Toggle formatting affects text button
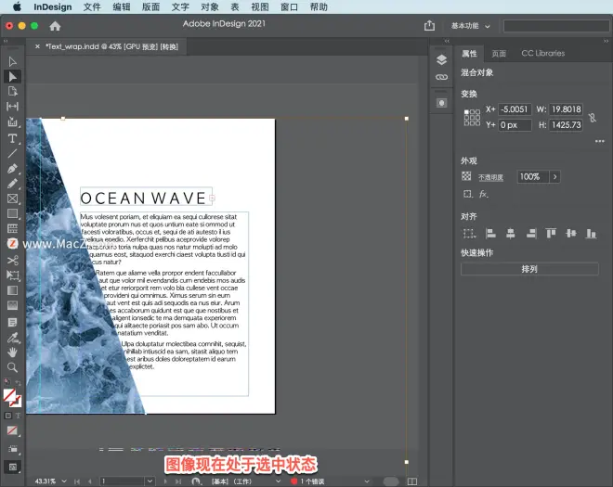This screenshot has width=613, height=487. 18,416
